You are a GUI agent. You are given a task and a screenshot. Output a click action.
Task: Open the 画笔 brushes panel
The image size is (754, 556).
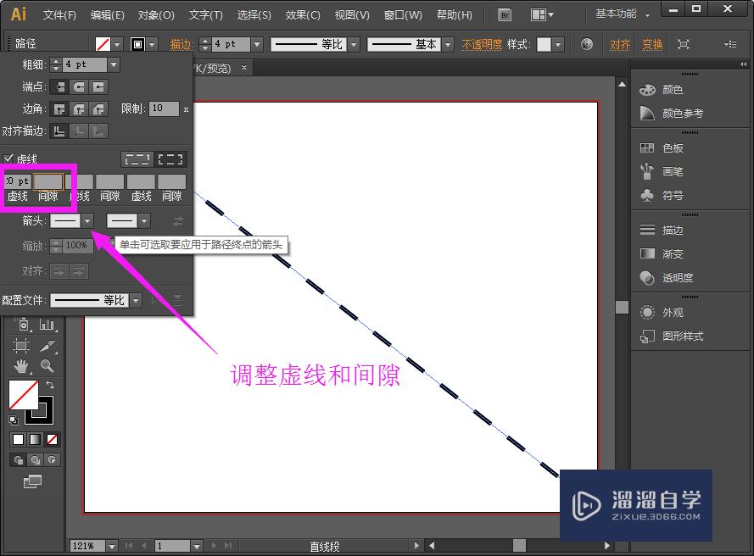662,171
